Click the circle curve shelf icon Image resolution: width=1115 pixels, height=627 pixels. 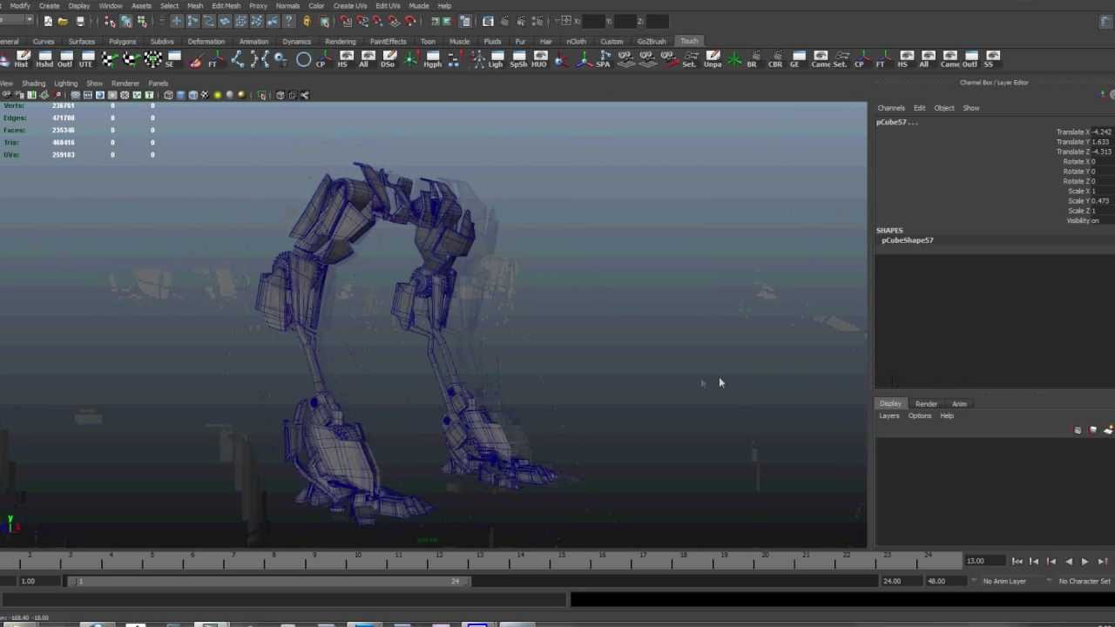[303, 59]
